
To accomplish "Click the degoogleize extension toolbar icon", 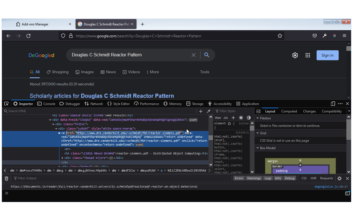I will click(x=335, y=36).
